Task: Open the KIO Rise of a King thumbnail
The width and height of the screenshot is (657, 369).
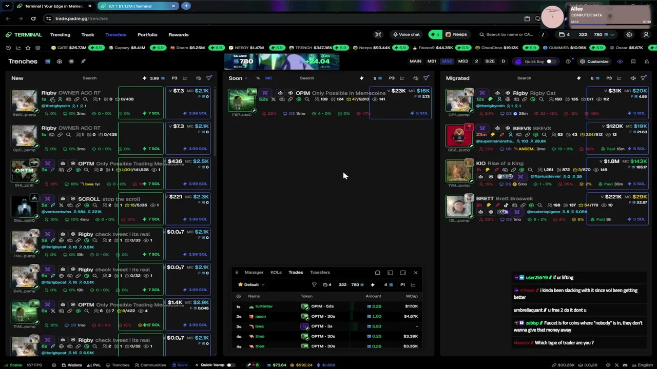Action: click(x=458, y=171)
